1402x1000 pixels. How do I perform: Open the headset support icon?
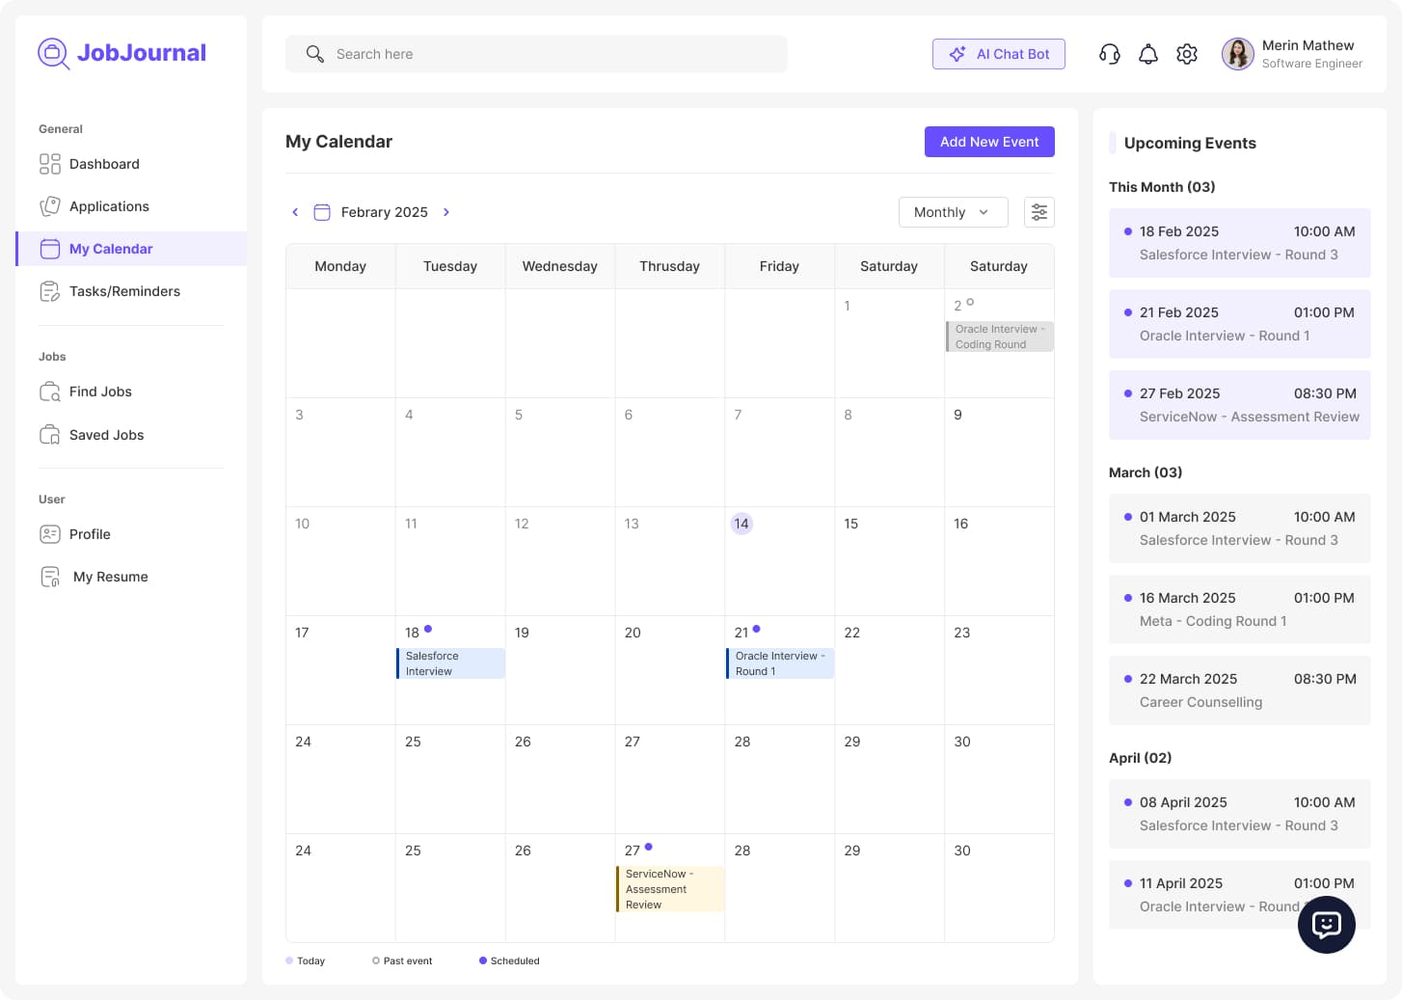pos(1110,54)
